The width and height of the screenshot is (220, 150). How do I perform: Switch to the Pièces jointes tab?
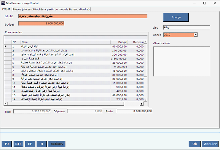click(x=51, y=9)
